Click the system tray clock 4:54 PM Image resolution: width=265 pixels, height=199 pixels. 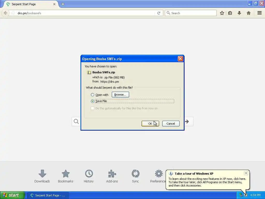coord(255,195)
